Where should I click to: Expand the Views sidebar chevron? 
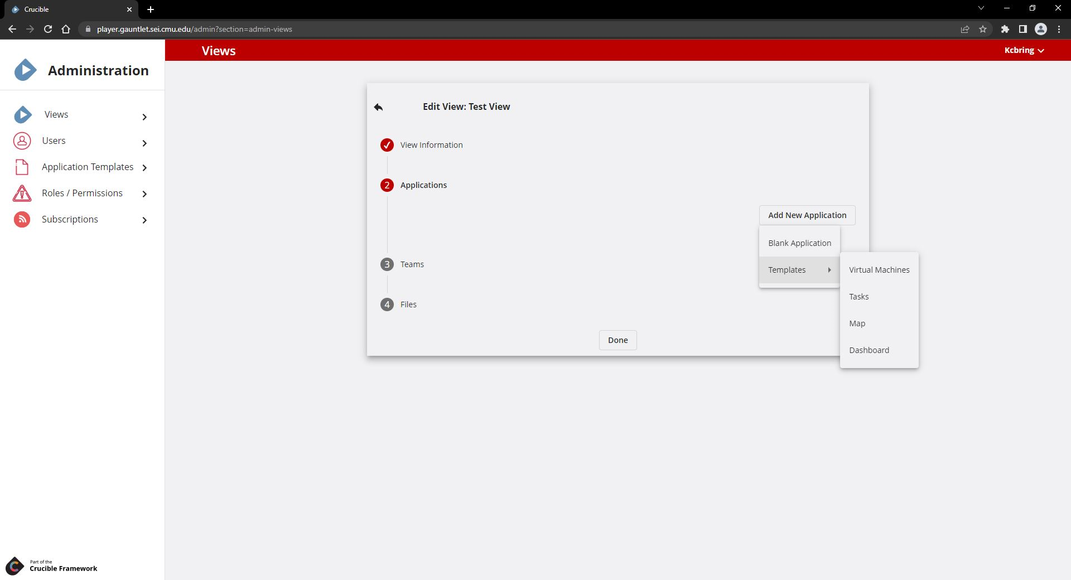pyautogui.click(x=144, y=117)
